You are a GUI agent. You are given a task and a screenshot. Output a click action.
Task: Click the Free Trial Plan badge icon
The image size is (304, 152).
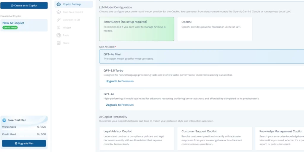click(x=4, y=120)
